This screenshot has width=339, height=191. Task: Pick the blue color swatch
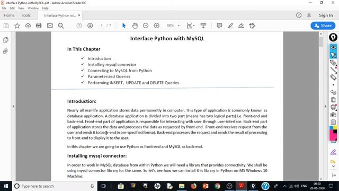[x=331, y=128]
